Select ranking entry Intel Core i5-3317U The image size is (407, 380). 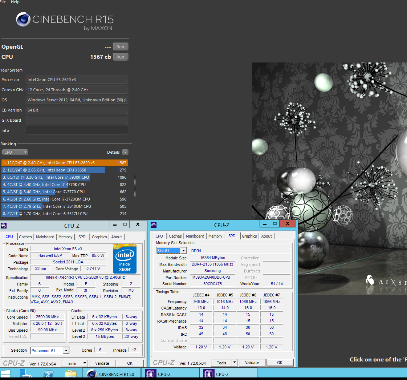65,214
